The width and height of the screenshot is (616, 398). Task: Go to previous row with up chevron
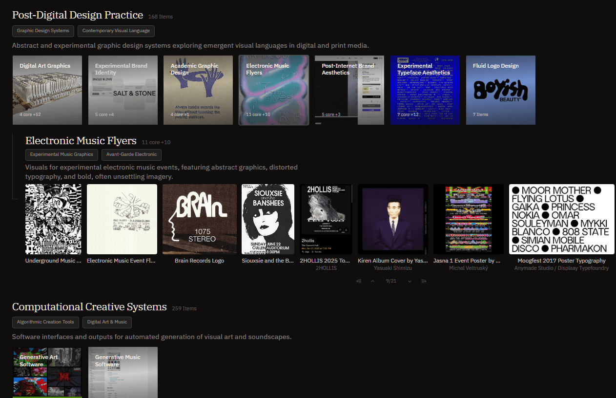372,281
